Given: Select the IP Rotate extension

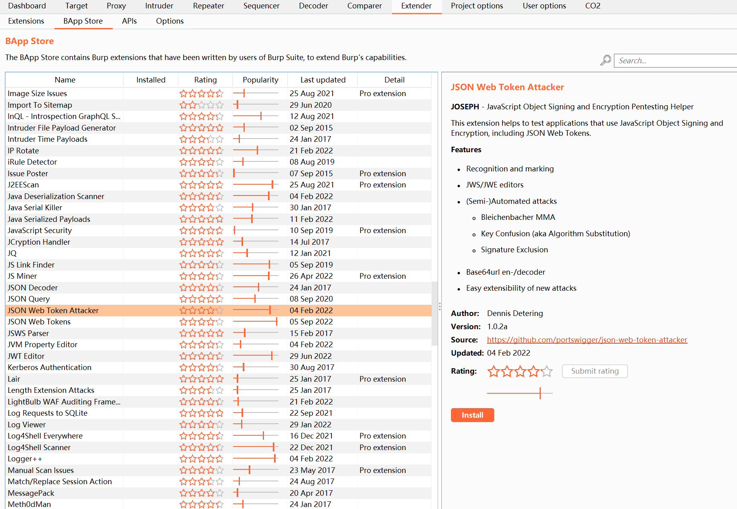Looking at the screenshot, I should click(x=219, y=151).
